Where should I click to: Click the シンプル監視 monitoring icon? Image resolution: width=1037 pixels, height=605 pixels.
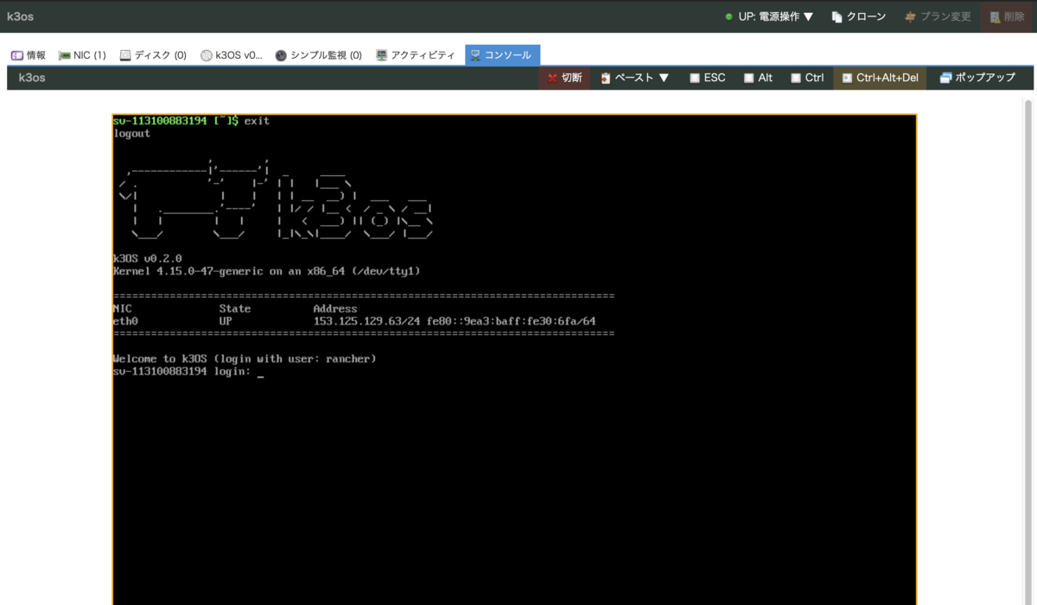coord(281,55)
